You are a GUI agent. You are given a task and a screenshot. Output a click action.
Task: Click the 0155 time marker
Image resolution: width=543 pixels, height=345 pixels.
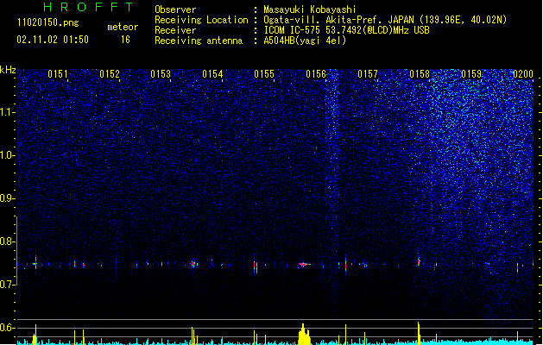pos(264,74)
